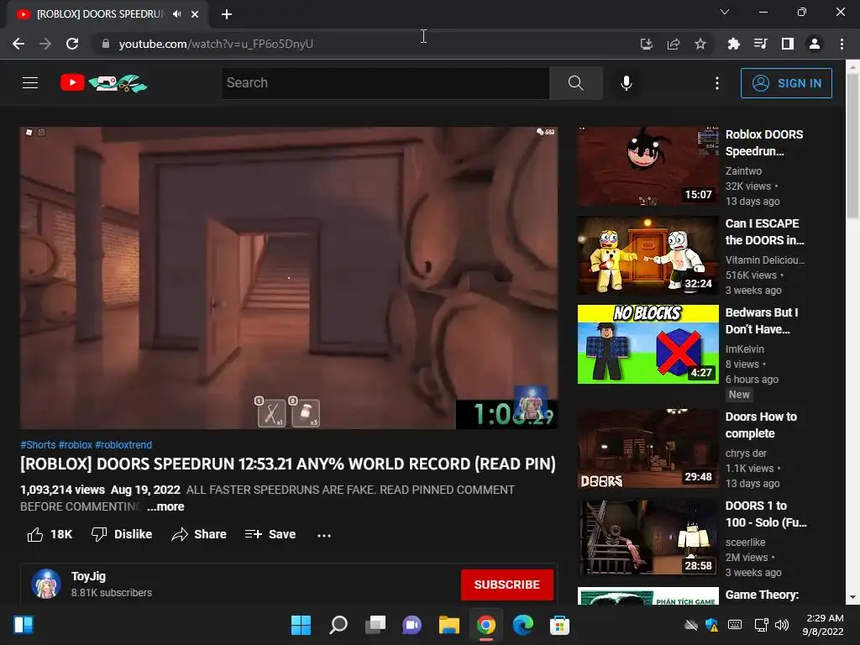860x645 pixels.
Task: Click the address bar URL
Action: 216,44
